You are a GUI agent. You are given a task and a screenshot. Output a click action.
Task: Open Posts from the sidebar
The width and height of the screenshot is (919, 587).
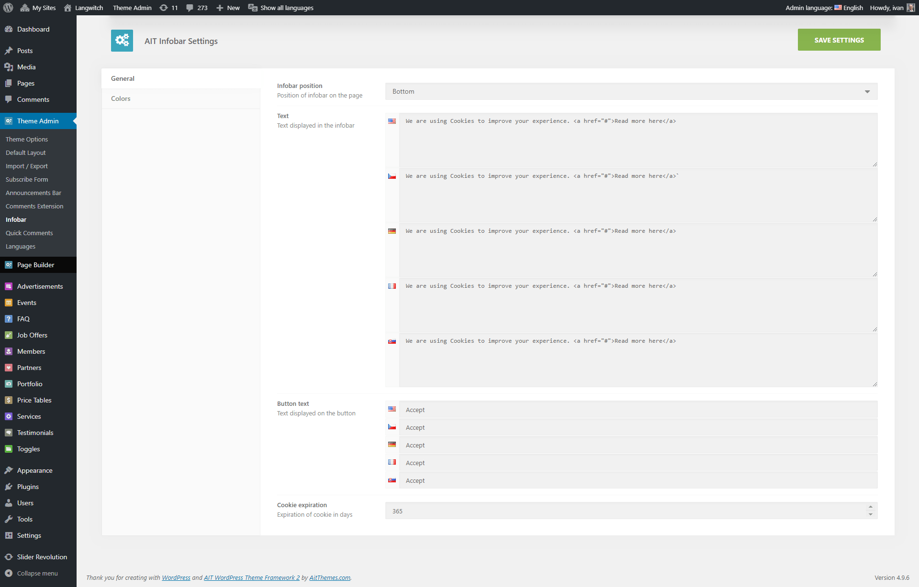coord(38,51)
